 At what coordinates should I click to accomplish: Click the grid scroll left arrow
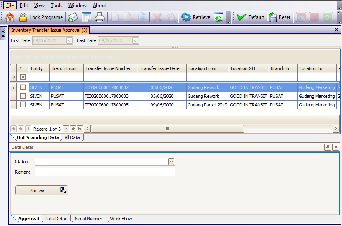coord(87,129)
